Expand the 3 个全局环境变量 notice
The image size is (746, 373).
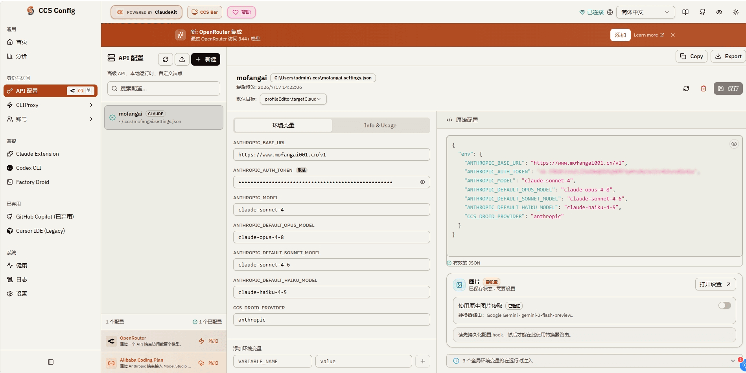(x=594, y=361)
